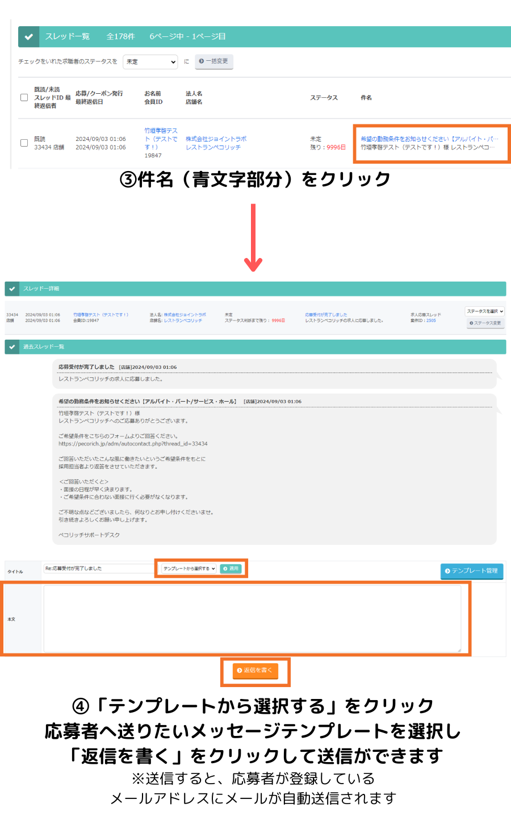Viewport: 511px width, 824px height.
Task: Click the 返信を書く button
Action: [256, 671]
